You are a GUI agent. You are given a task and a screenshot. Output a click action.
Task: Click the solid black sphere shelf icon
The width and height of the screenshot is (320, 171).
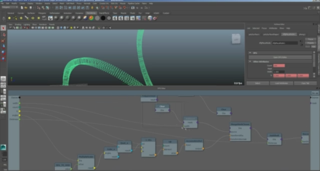(x=103, y=18)
